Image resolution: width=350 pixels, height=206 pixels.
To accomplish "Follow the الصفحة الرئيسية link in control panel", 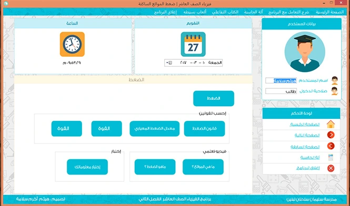I will tap(305, 125).
